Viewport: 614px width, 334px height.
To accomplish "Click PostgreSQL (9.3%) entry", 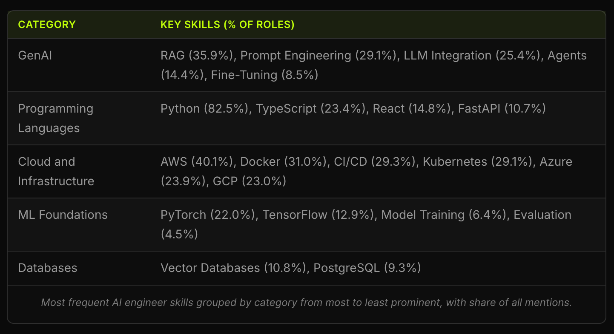I will point(367,268).
